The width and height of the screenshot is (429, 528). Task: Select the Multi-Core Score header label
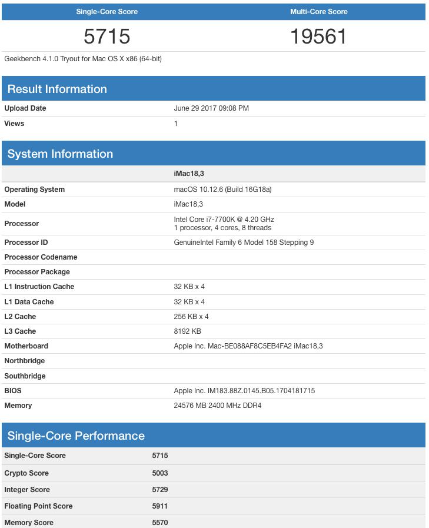tap(319, 11)
